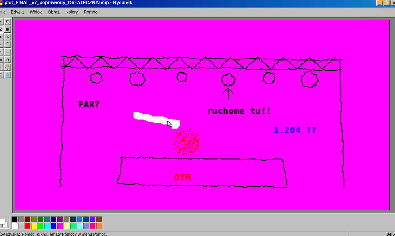
Task: Open the Obraz menu
Action: (54, 12)
